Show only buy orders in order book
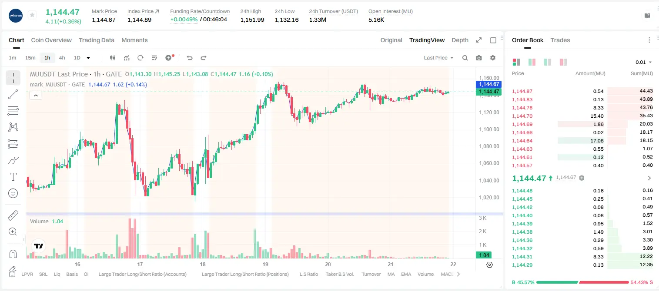 [548, 62]
